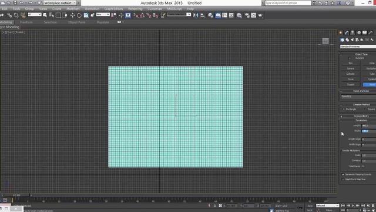Save the scene from the quick access toolbar
The height and width of the screenshot is (212, 376).
coord(15,3)
